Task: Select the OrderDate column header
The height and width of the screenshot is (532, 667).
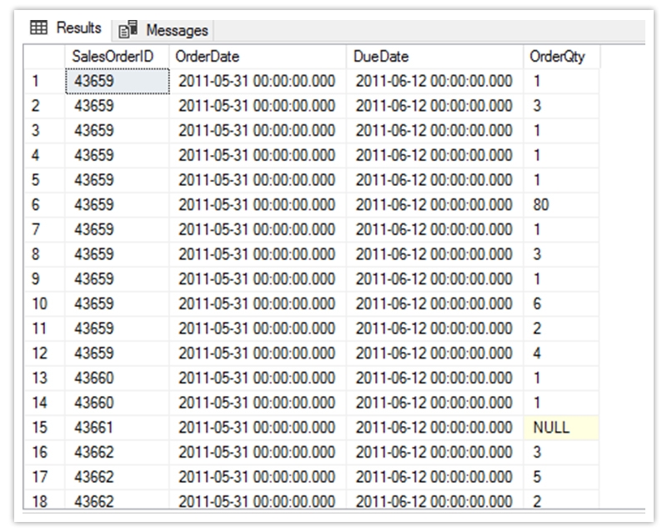Action: [x=258, y=56]
